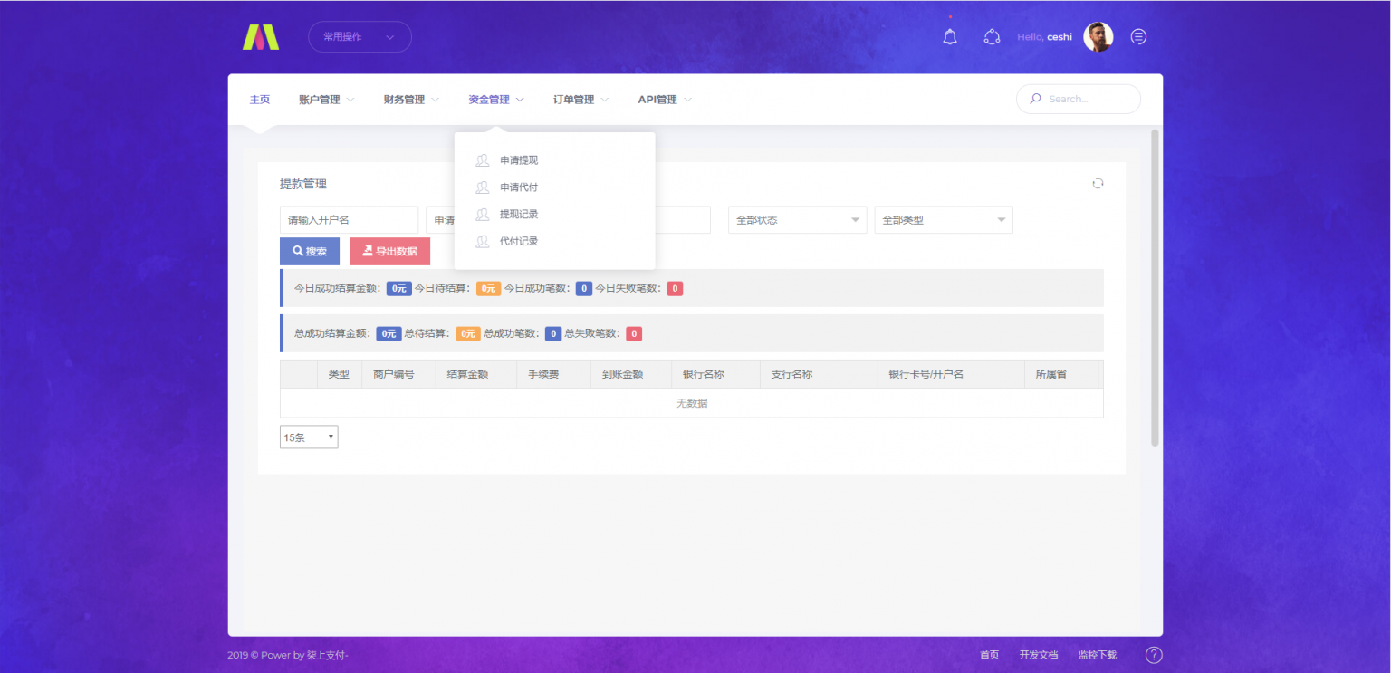Expand the 全部状态 status dropdown
Screen dimensions: 1391x673
tap(797, 219)
